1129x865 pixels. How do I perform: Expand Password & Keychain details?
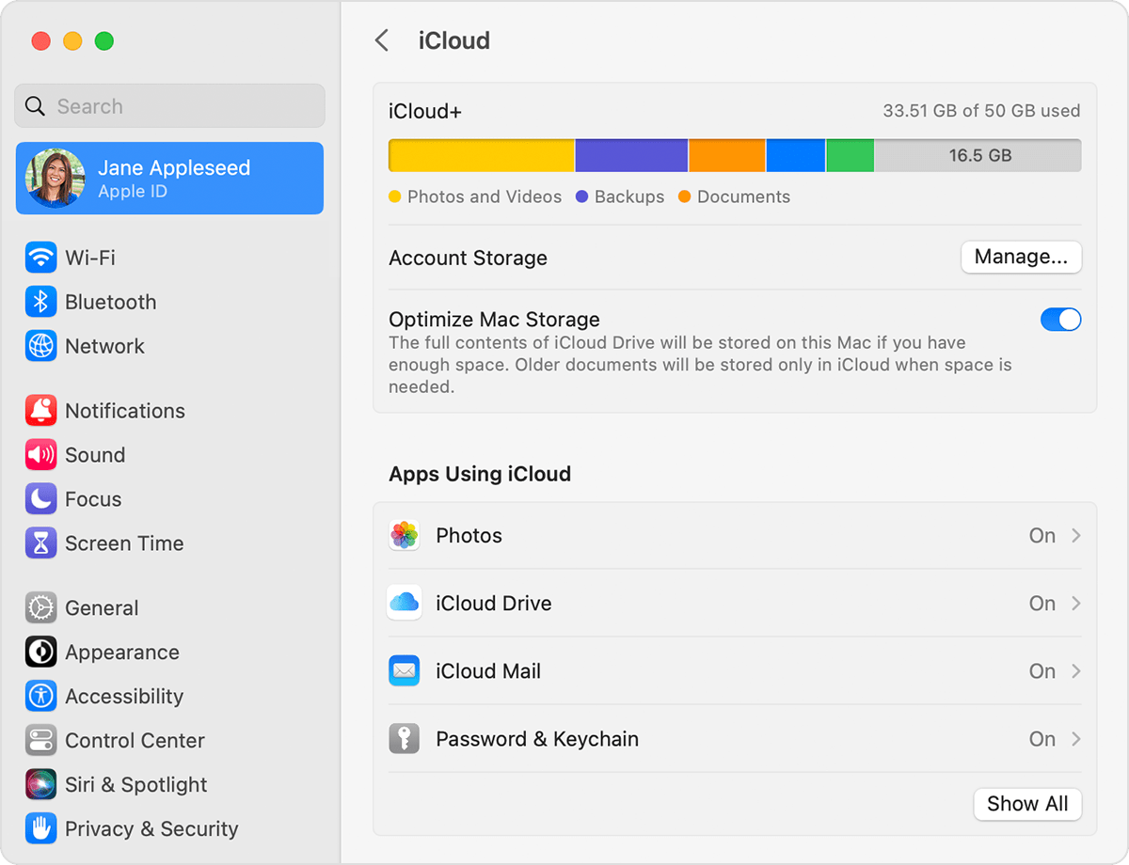(x=1075, y=738)
